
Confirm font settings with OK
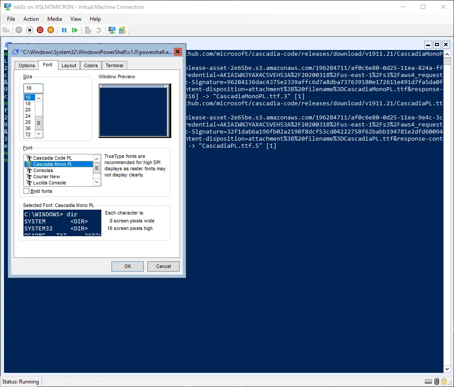tap(127, 266)
